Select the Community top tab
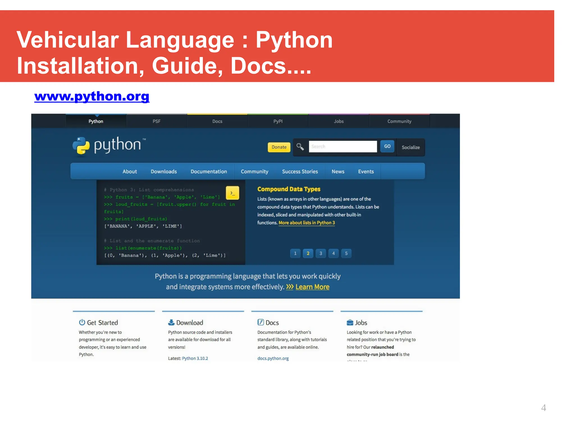The width and height of the screenshot is (575, 431). click(399, 121)
